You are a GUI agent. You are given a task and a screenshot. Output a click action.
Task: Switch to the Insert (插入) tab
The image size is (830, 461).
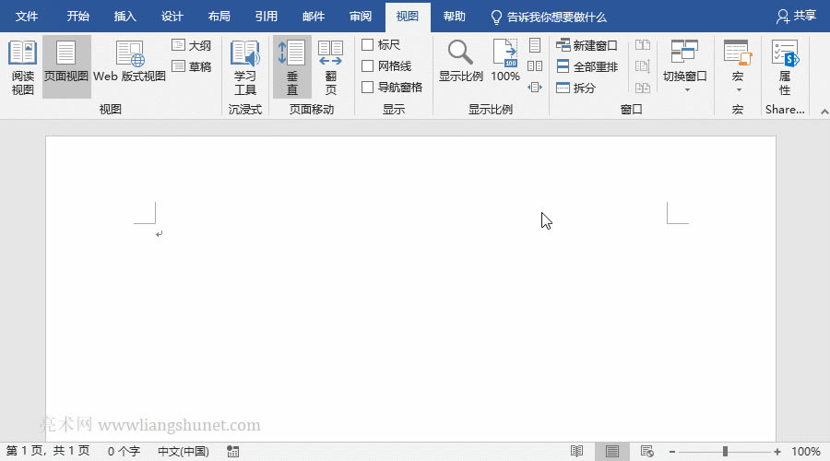pos(125,17)
